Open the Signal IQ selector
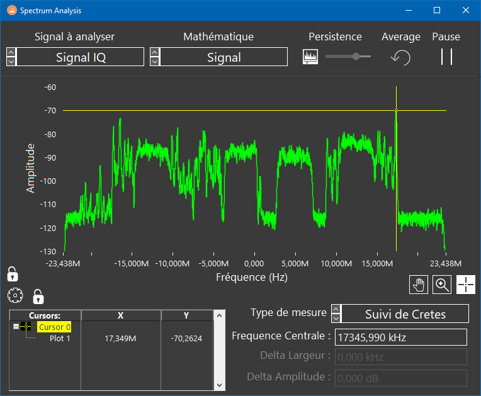The height and width of the screenshot is (396, 481). [81, 57]
